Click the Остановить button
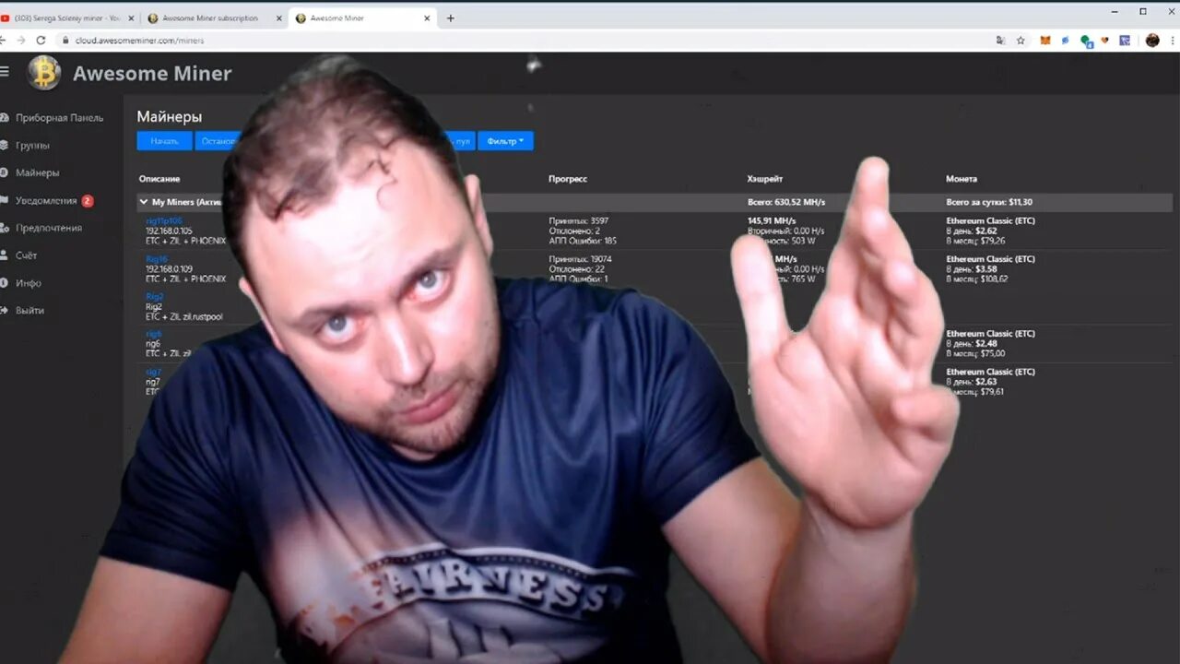The width and height of the screenshot is (1180, 664). click(218, 141)
